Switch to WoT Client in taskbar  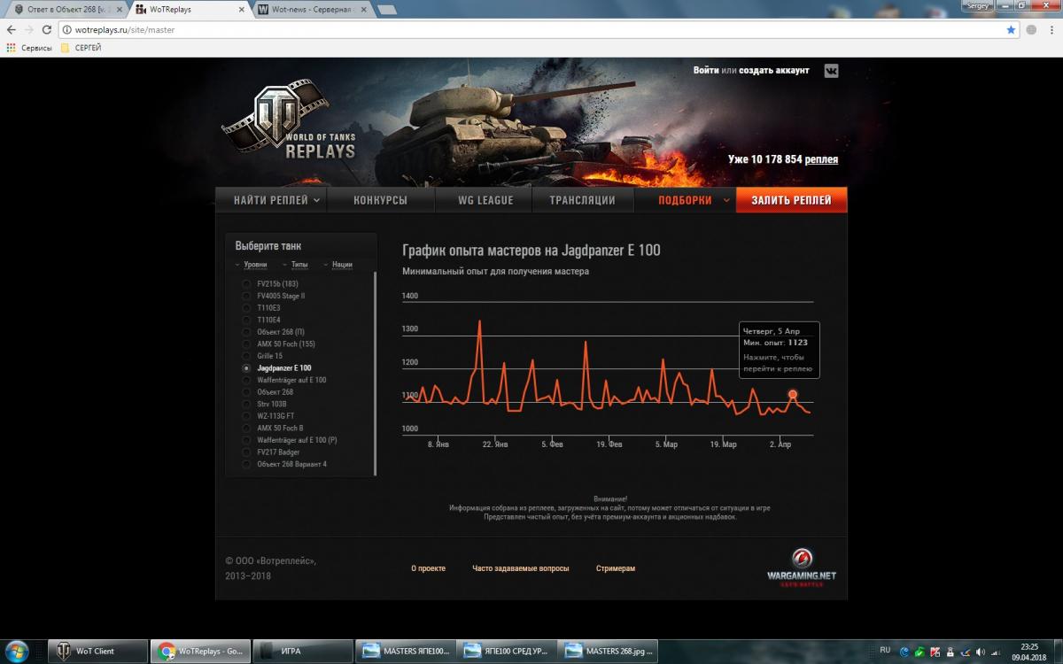click(x=97, y=652)
